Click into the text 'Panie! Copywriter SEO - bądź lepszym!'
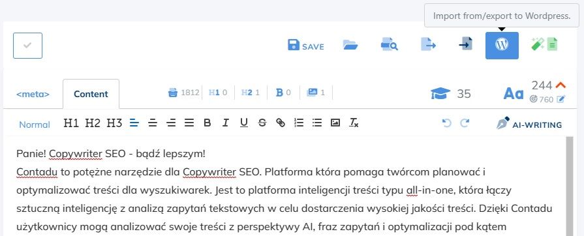The image size is (584, 236). tap(111, 154)
